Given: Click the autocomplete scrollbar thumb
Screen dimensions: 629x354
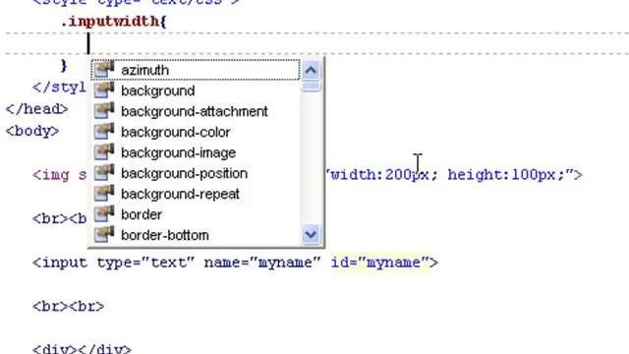Looking at the screenshot, I should pos(311,87).
